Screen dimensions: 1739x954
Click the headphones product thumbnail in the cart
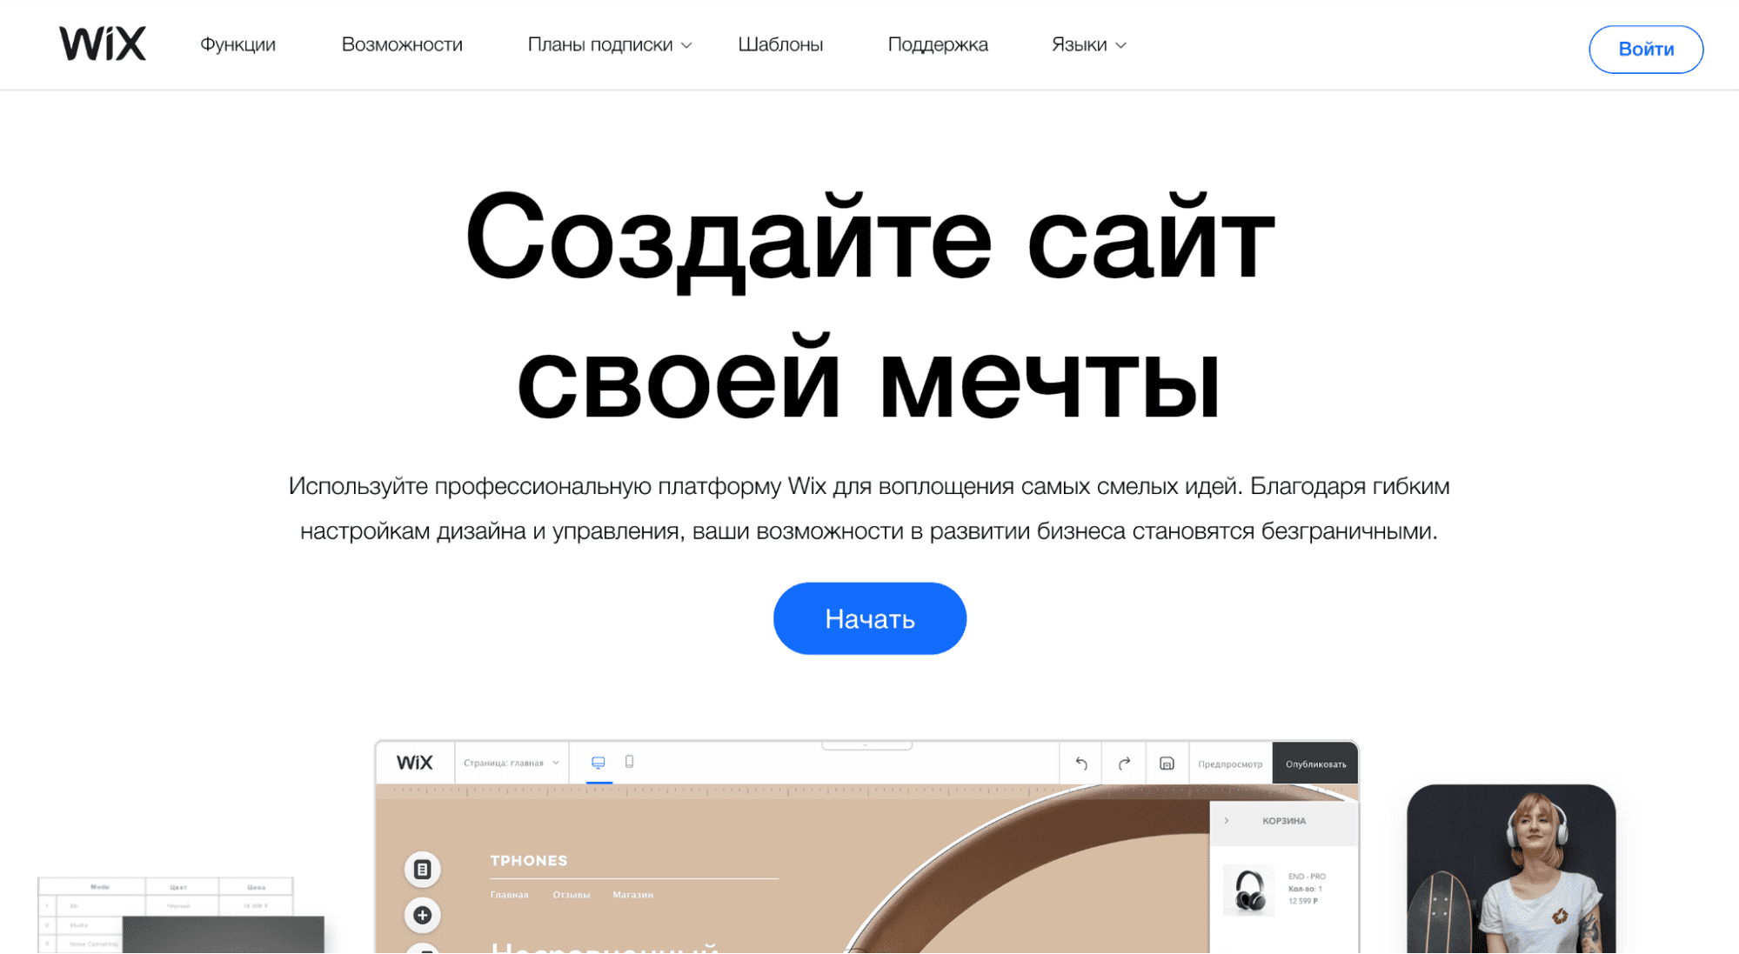tap(1249, 890)
